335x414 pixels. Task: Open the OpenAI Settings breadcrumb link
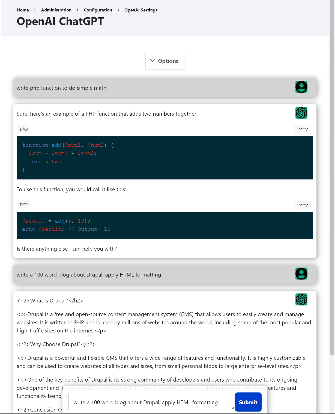(141, 10)
